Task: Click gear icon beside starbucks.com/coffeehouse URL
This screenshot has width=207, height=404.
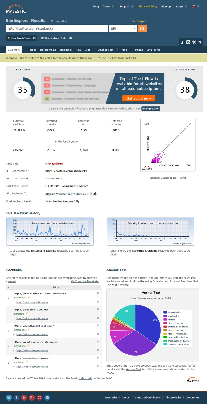Action: [98, 293]
